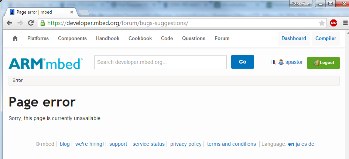
Task: Switch language to ja
Action: point(298,144)
